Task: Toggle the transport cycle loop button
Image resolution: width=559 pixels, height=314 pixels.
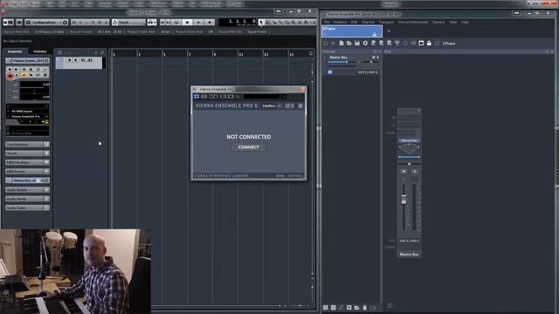Action: coord(176,22)
